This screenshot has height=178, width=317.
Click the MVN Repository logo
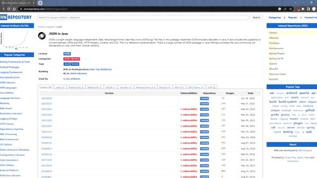[16, 17]
